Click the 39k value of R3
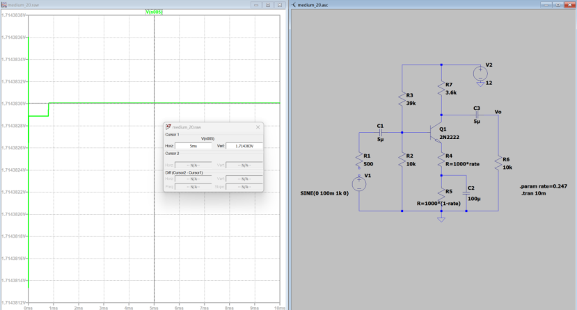Screen dimensions: 577x310 coord(411,104)
